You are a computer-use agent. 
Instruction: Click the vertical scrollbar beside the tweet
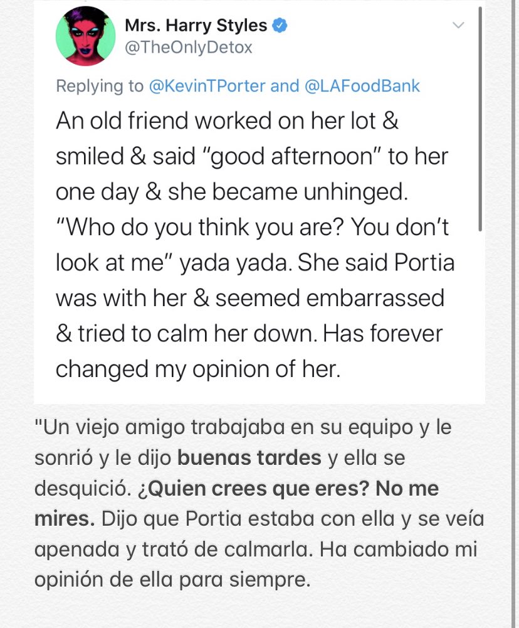[480, 119]
